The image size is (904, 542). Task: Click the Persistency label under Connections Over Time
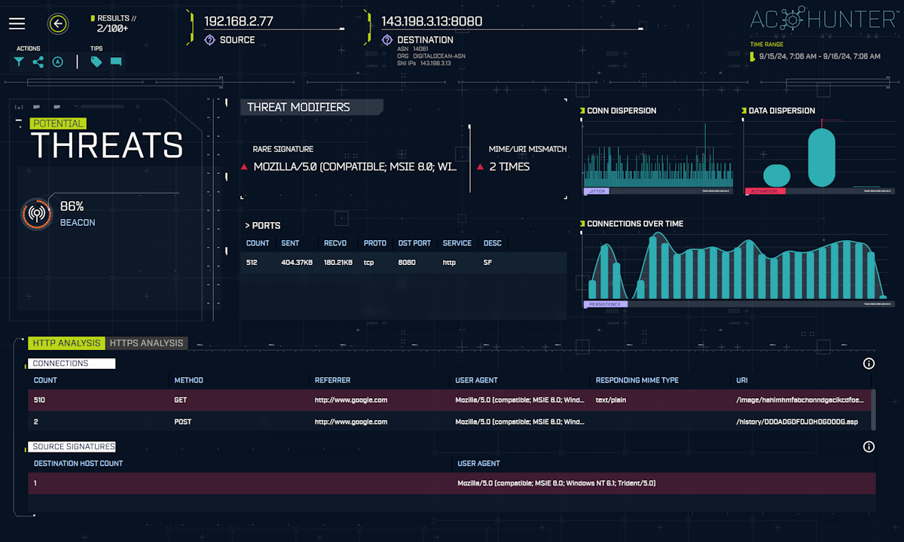(x=605, y=304)
